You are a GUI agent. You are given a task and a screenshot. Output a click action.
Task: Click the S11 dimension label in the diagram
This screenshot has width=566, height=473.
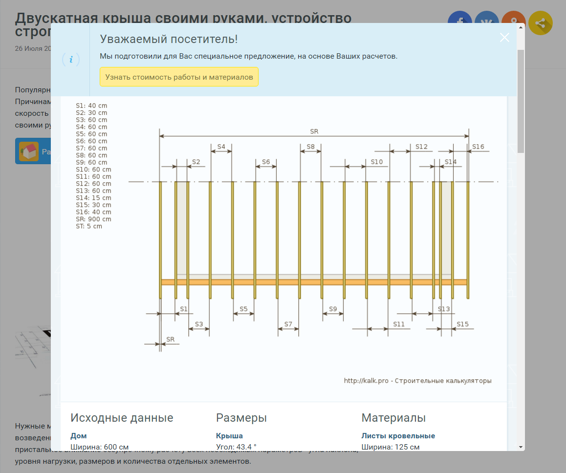point(399,324)
